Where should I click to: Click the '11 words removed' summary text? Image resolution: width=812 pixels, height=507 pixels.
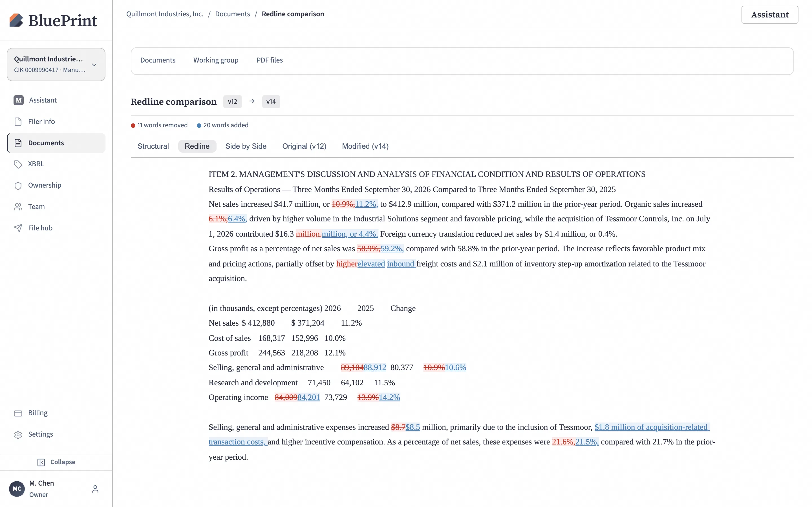click(162, 125)
